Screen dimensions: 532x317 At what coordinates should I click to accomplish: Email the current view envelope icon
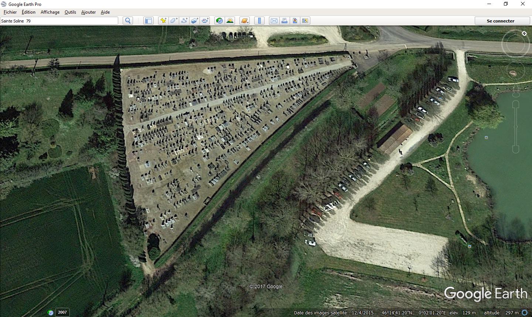tap(274, 21)
